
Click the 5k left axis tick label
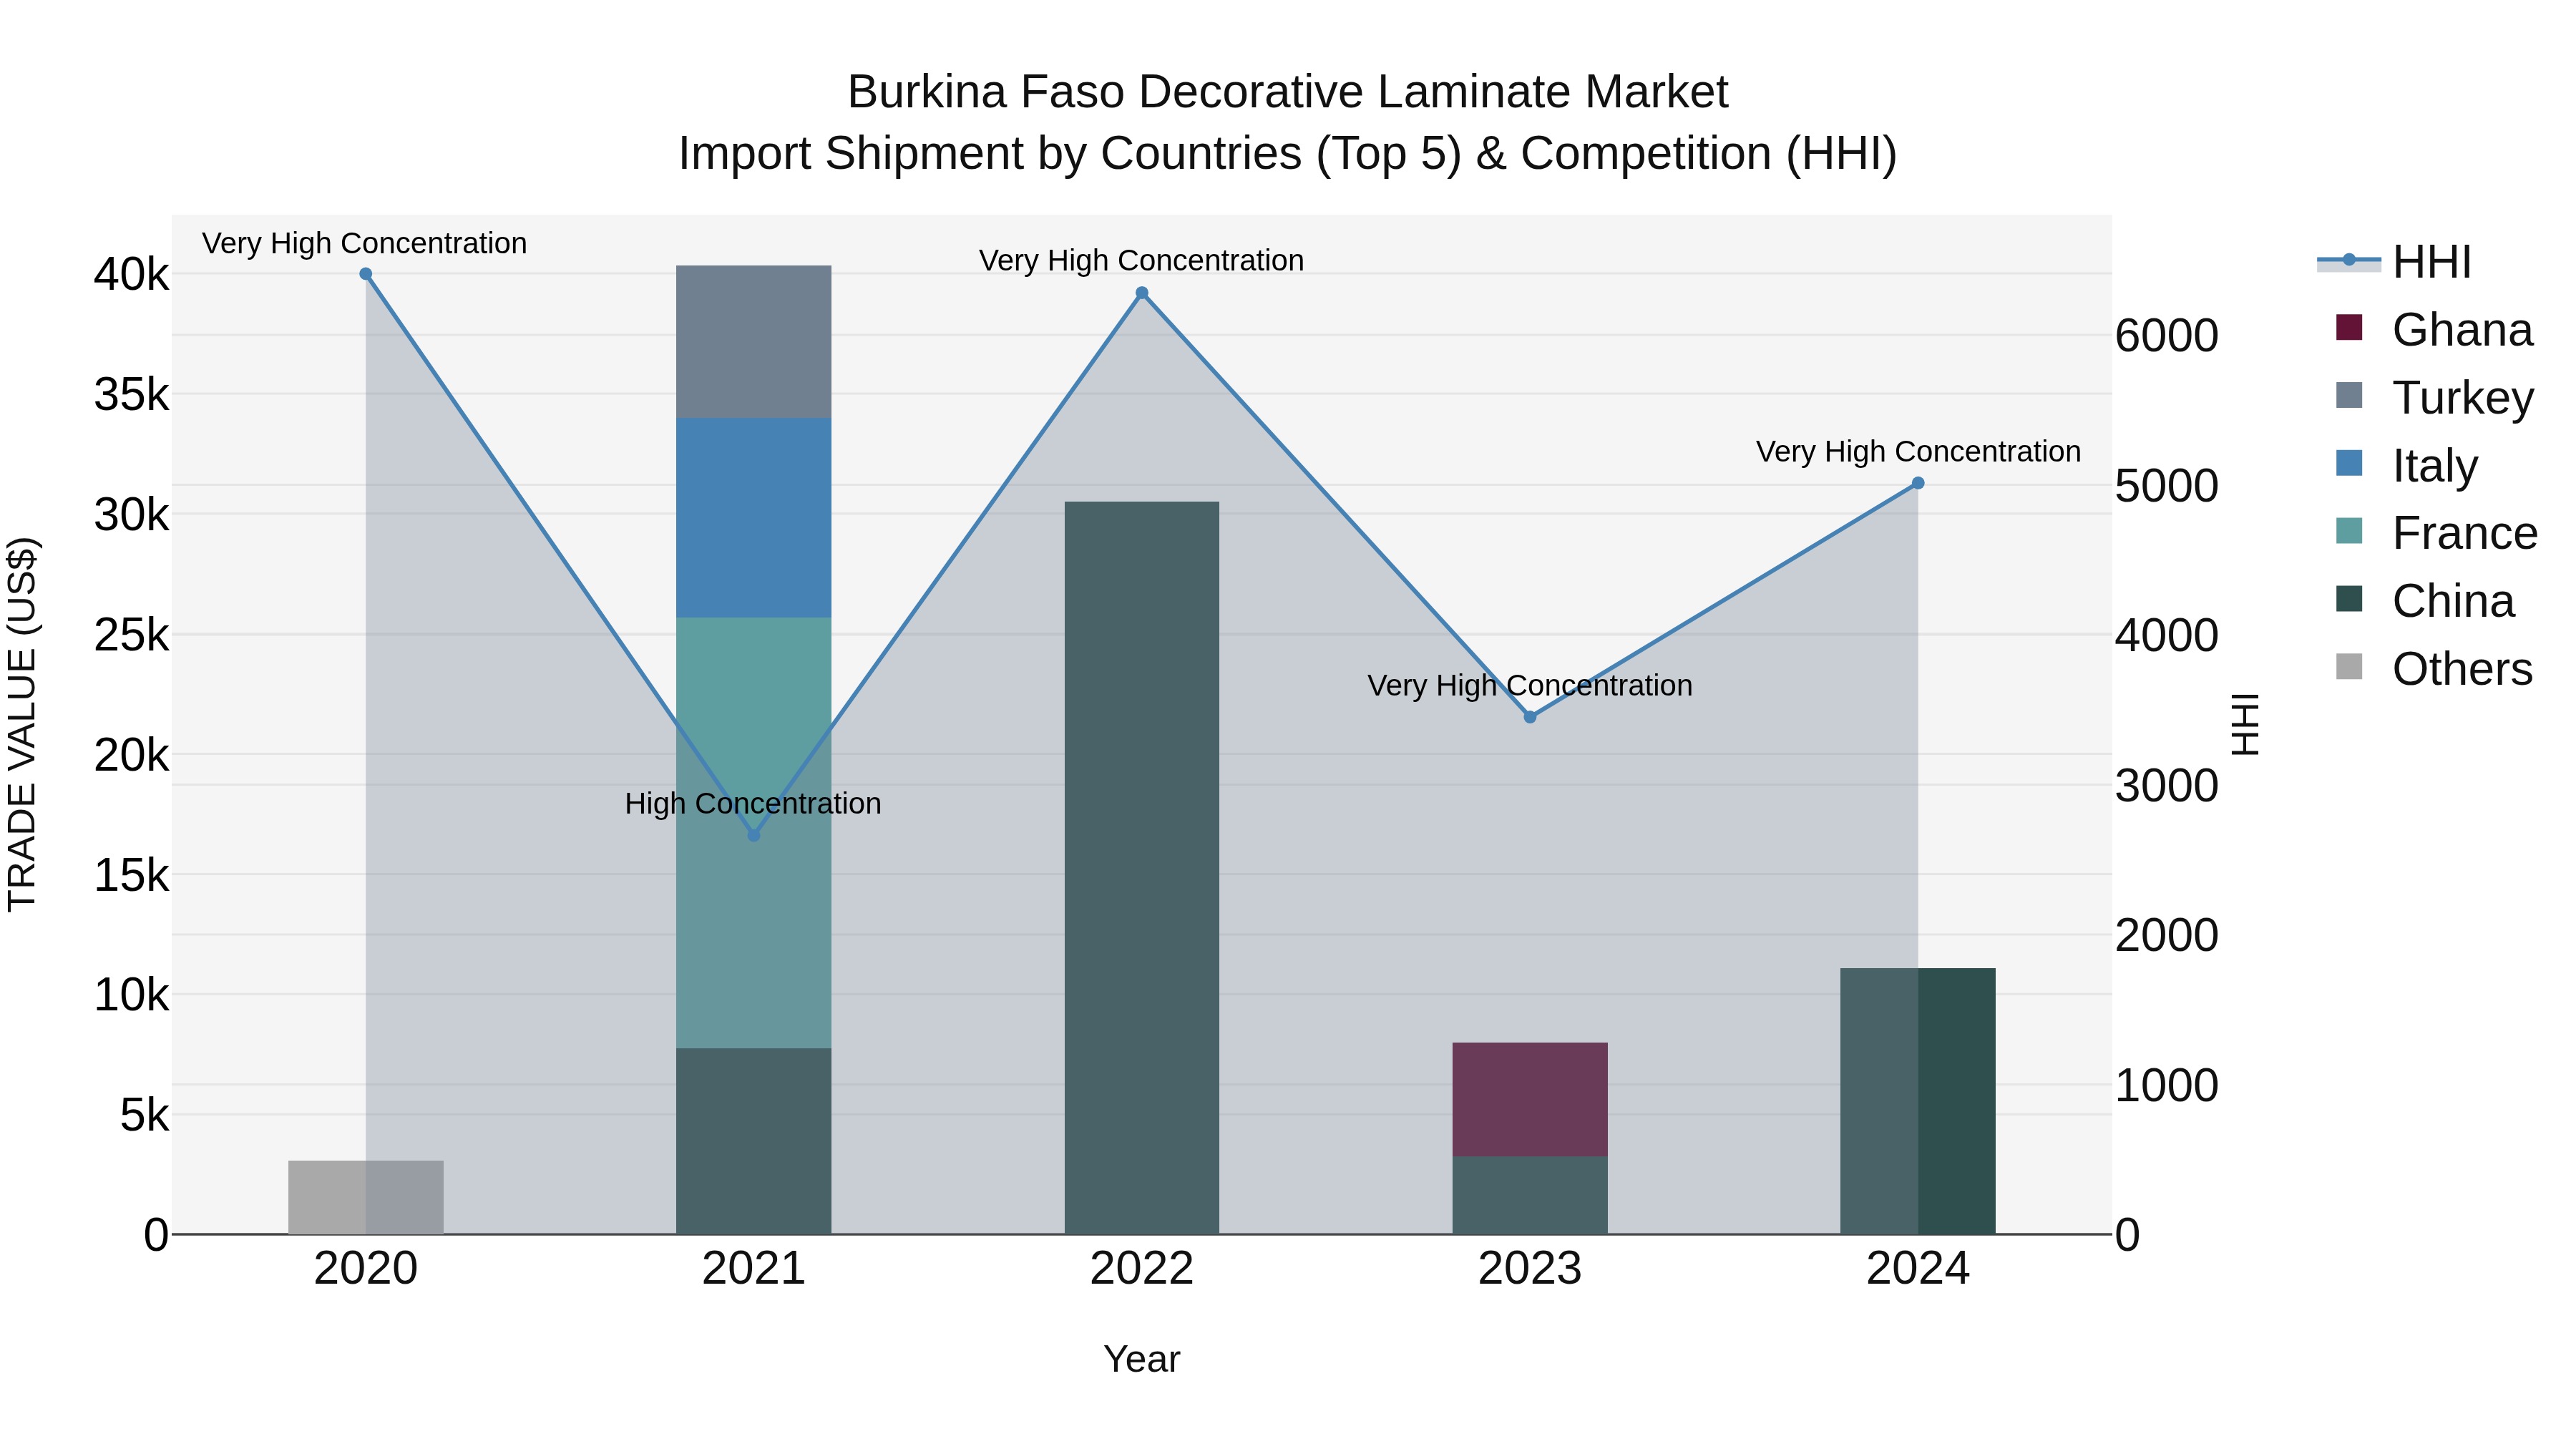coord(145,1115)
